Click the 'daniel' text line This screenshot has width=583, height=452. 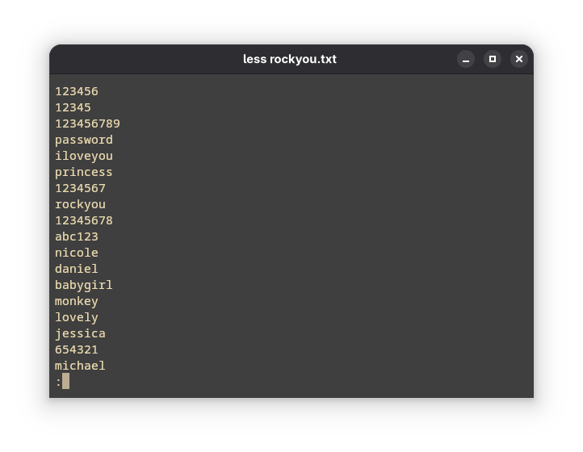(77, 269)
